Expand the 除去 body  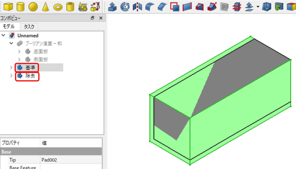[11, 76]
